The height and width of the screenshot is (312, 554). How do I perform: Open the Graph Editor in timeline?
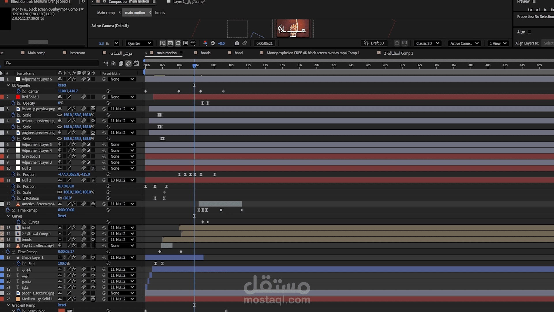(x=136, y=63)
